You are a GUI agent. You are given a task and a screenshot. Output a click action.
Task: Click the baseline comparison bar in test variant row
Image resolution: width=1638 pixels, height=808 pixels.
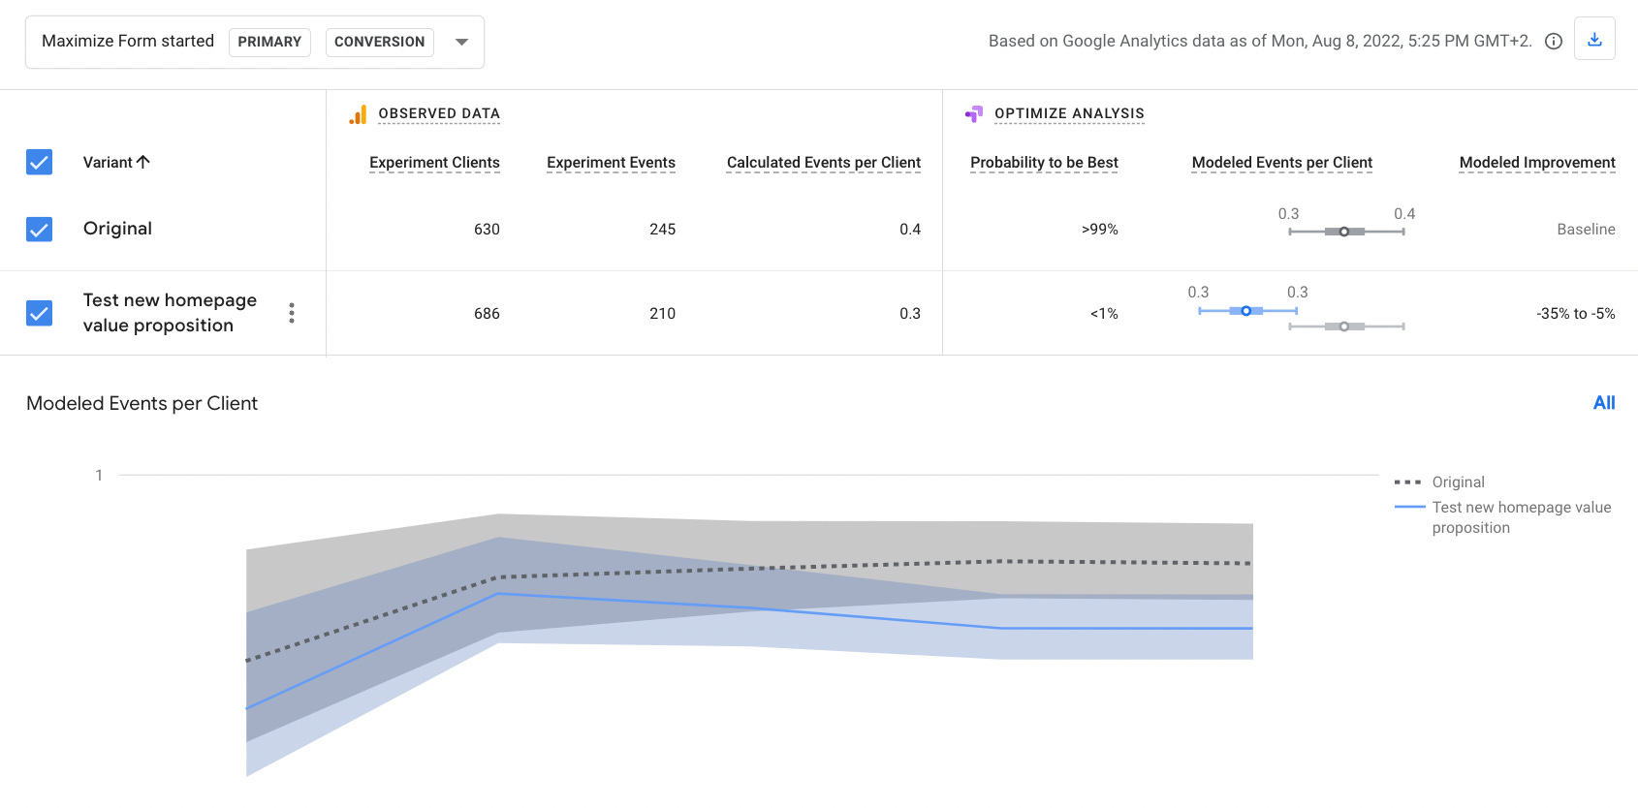(1346, 326)
